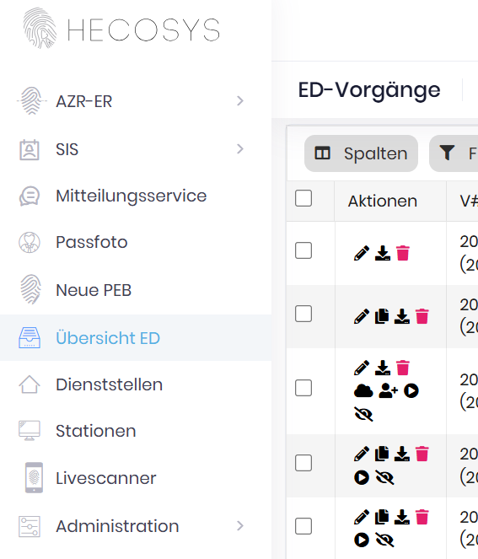478x559 pixels.
Task: Toggle the crossed-eye icon in third row
Action: (363, 414)
